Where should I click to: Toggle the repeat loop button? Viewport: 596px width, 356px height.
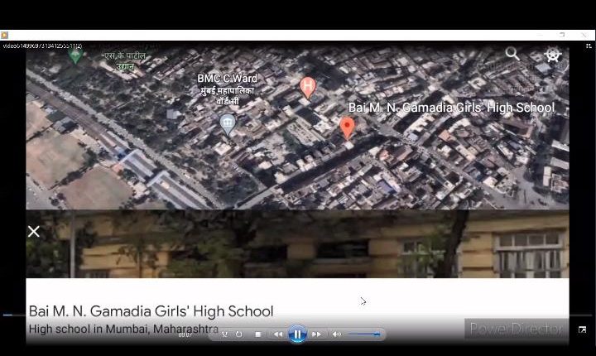[238, 334]
